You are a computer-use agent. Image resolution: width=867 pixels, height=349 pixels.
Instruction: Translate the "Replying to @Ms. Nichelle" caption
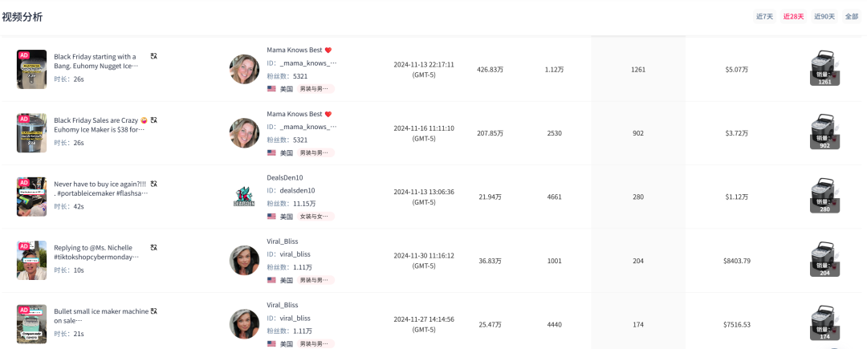click(x=153, y=247)
